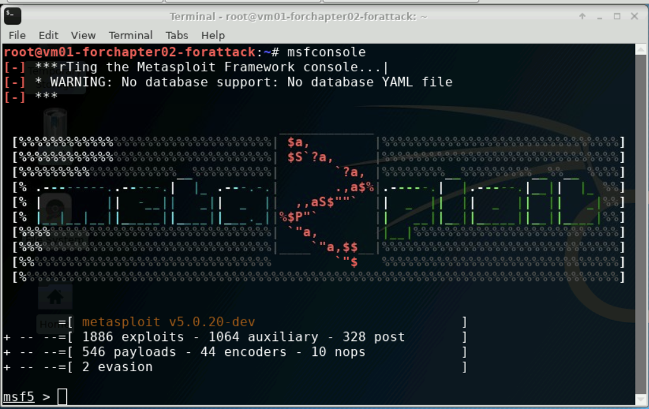Click the terminal application icon in title bar
Screen dimensions: 649x409
pos(13,16)
